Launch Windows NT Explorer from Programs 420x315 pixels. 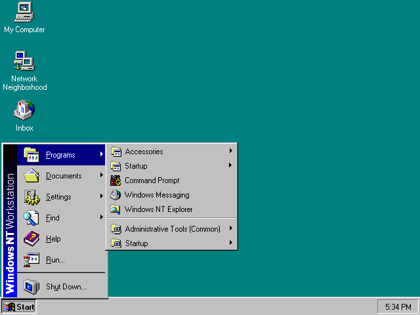(171, 209)
